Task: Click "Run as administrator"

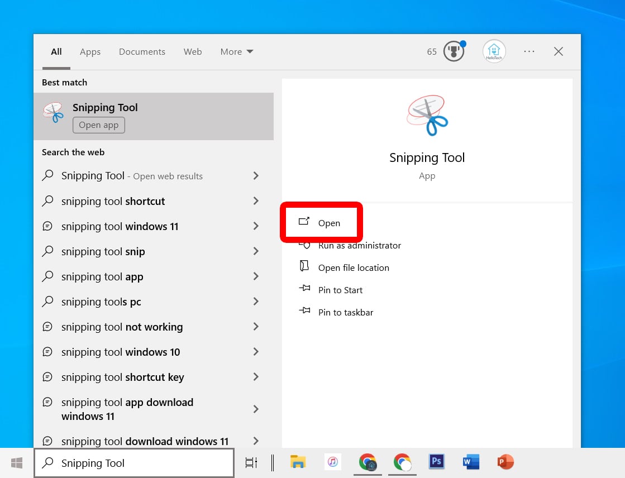Action: (x=359, y=245)
